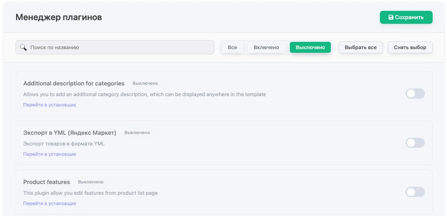Switch to the Все filter tab
Screen dimensions: 447x216
pos(232,47)
